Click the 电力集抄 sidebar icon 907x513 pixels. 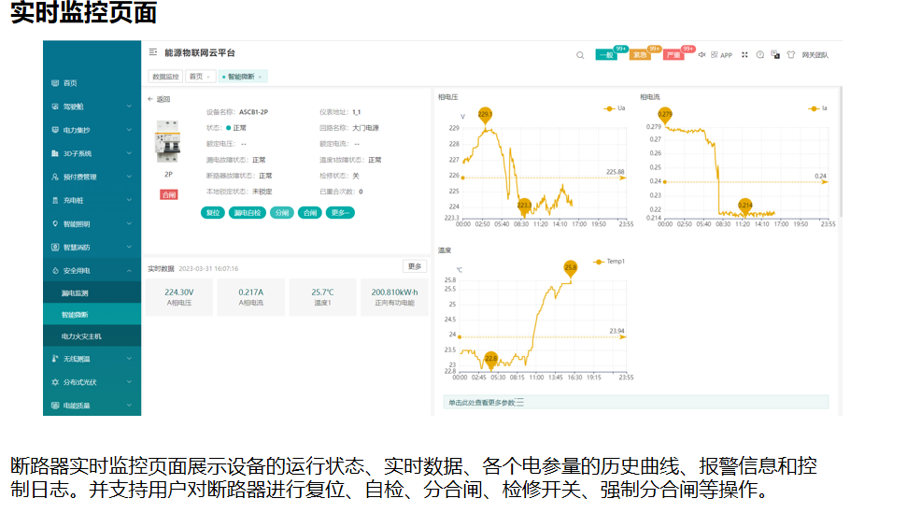[55, 130]
